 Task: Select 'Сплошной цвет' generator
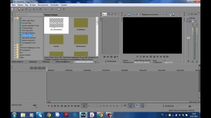[x=27, y=28]
